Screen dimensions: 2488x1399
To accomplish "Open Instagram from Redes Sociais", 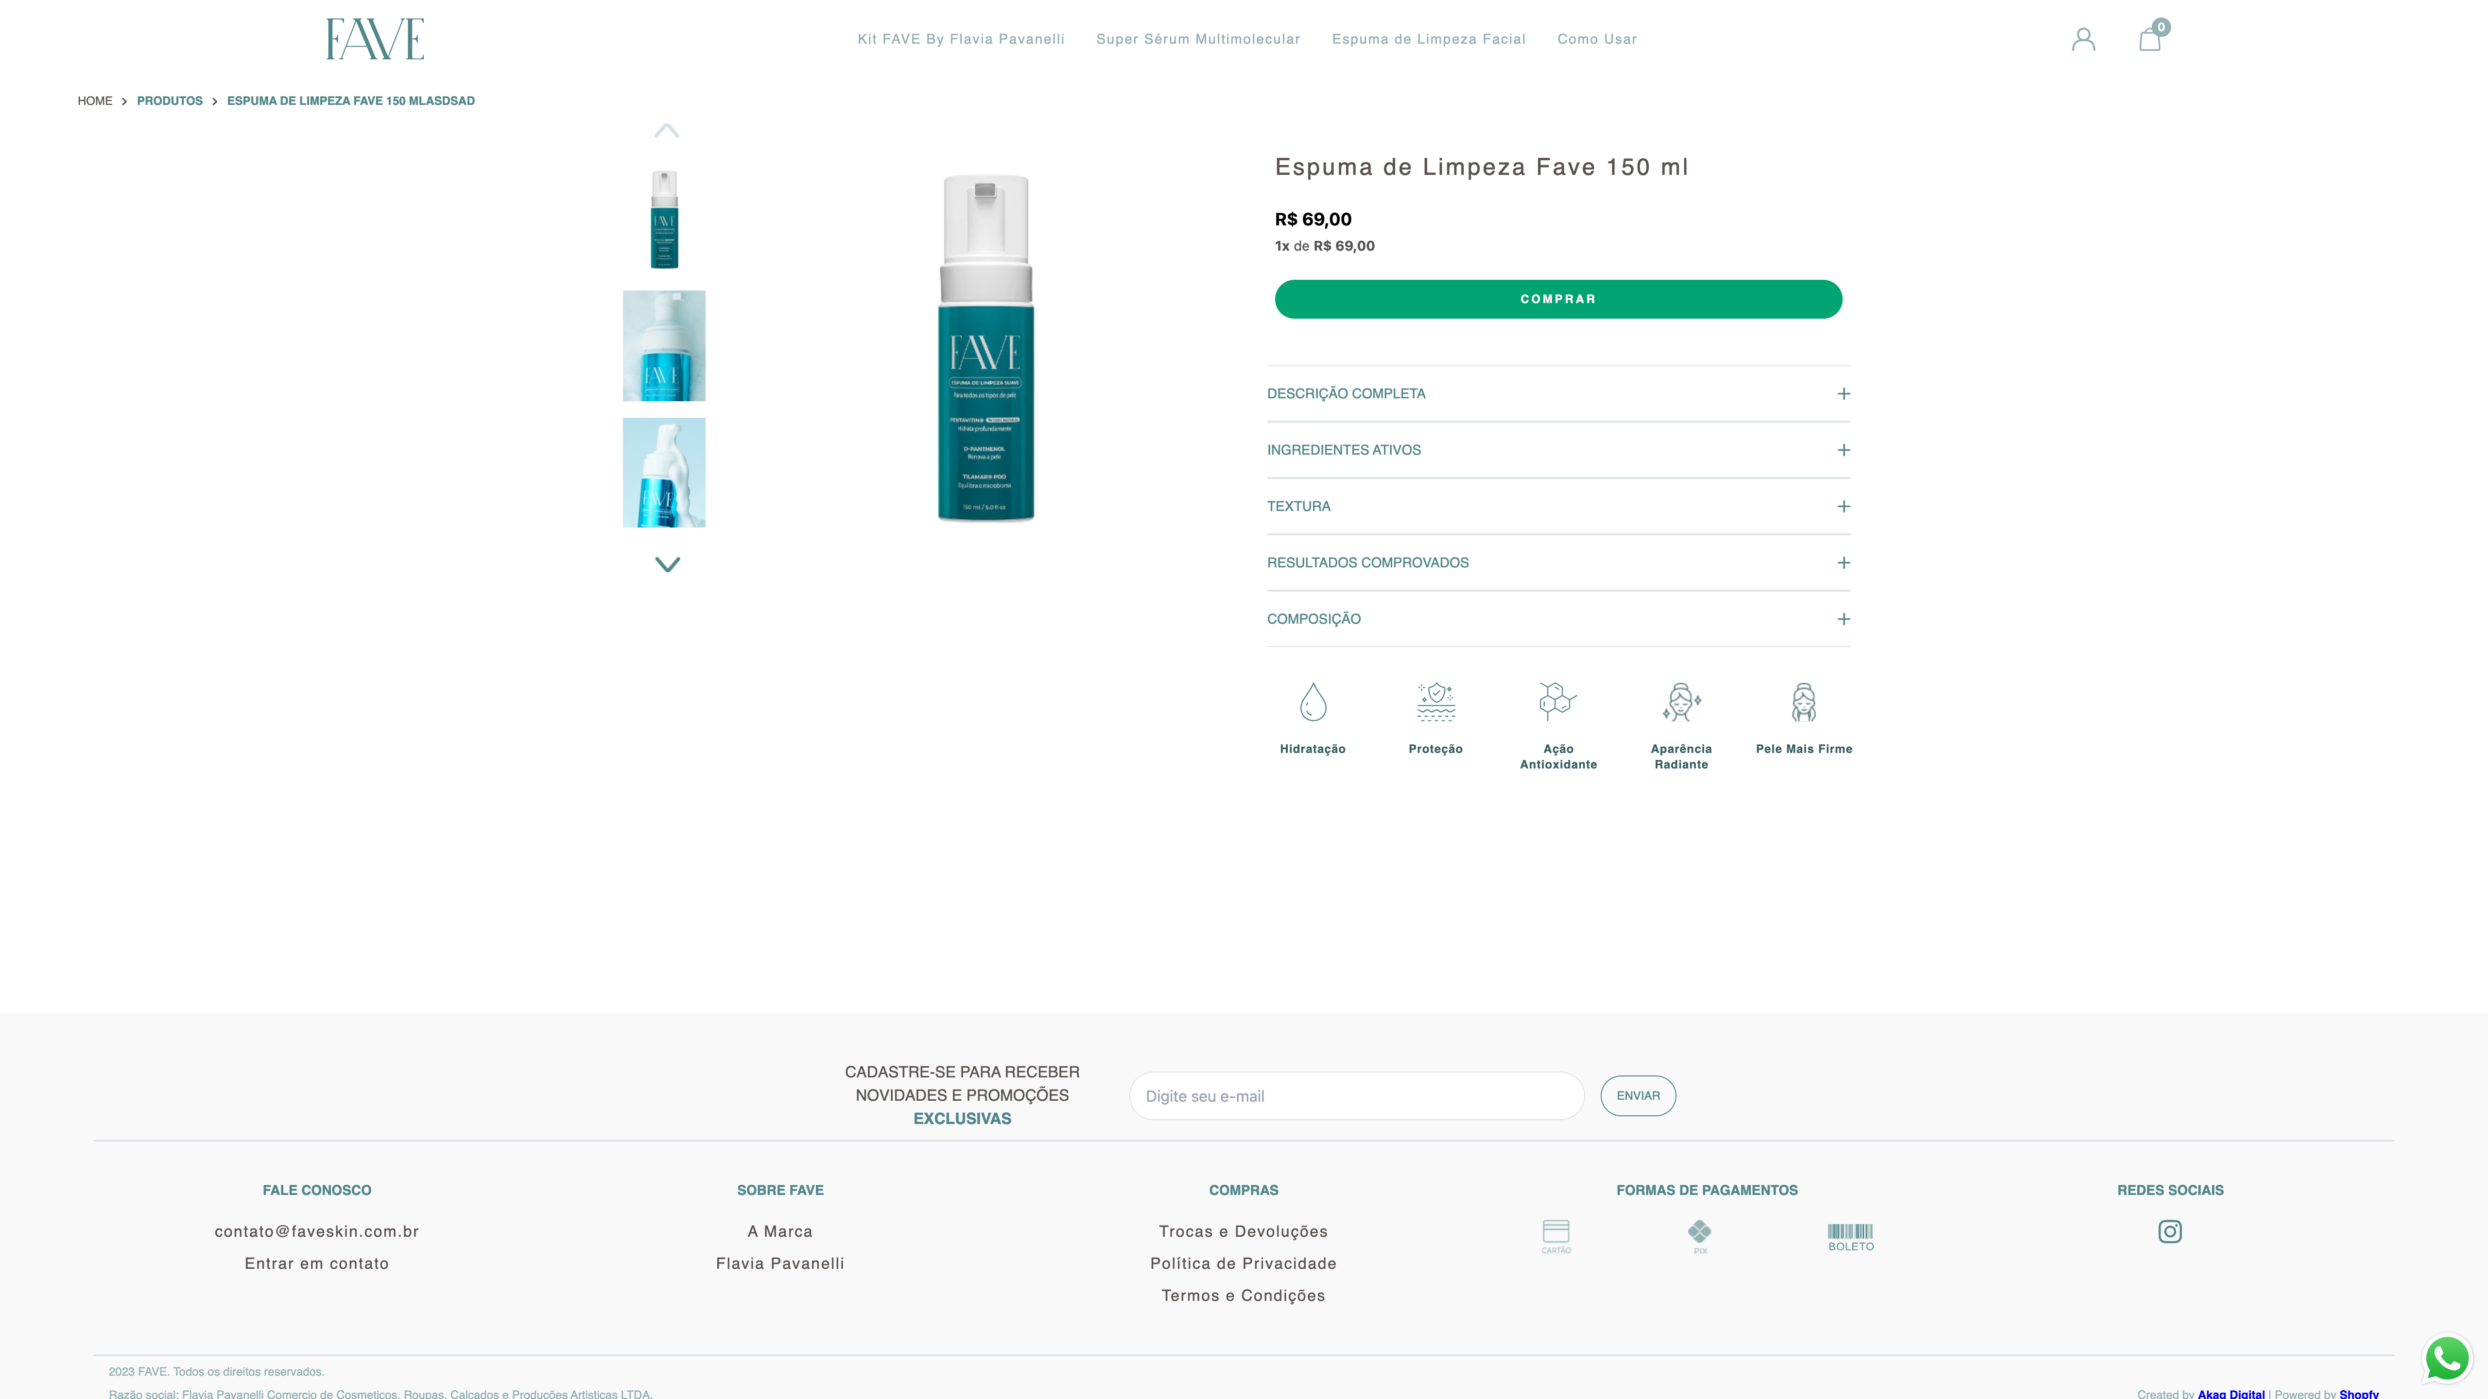I will click(x=2170, y=1231).
